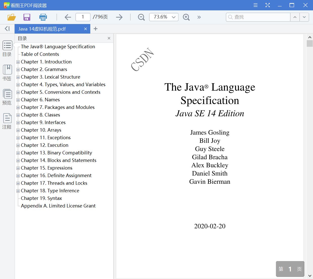The height and width of the screenshot is (279, 313).
Task: Expand Chapter 8. Classes node
Action: click(18, 115)
